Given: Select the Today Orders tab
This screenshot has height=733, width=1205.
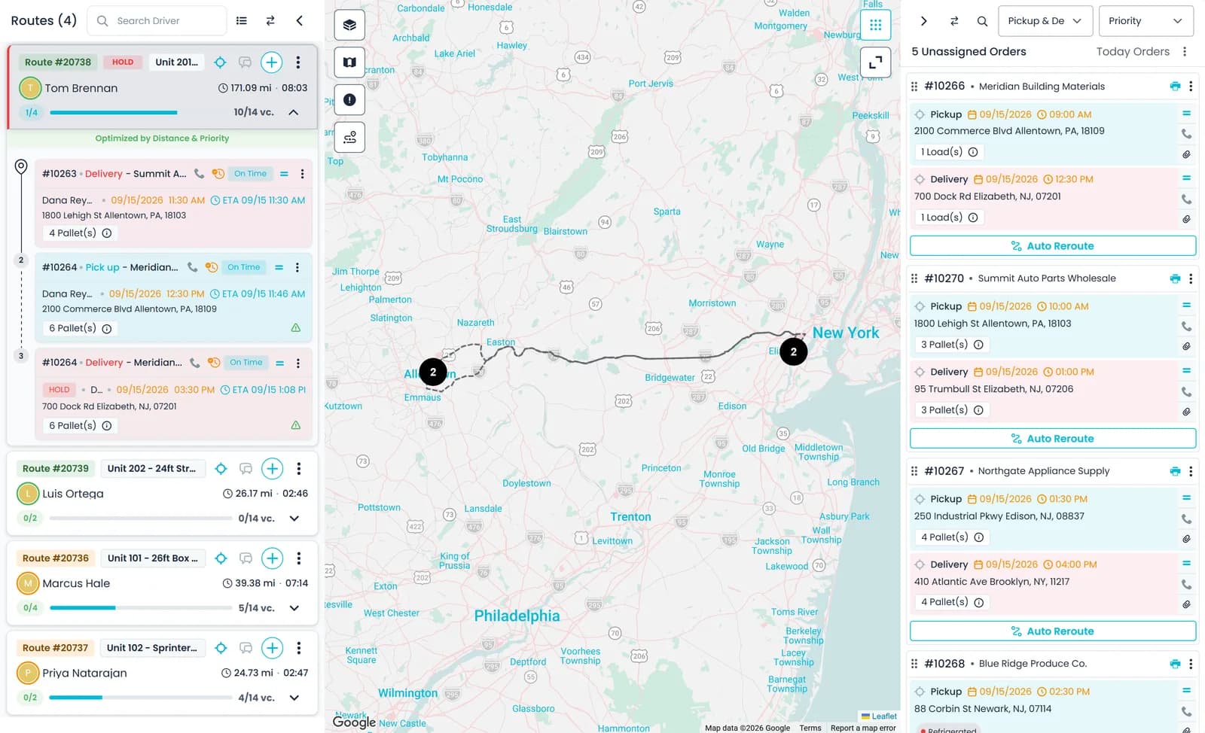Looking at the screenshot, I should click(1133, 52).
